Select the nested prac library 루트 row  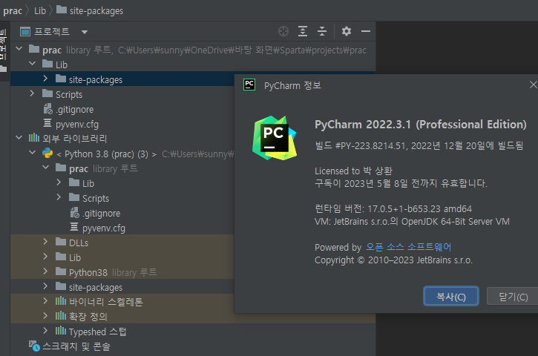(122, 169)
